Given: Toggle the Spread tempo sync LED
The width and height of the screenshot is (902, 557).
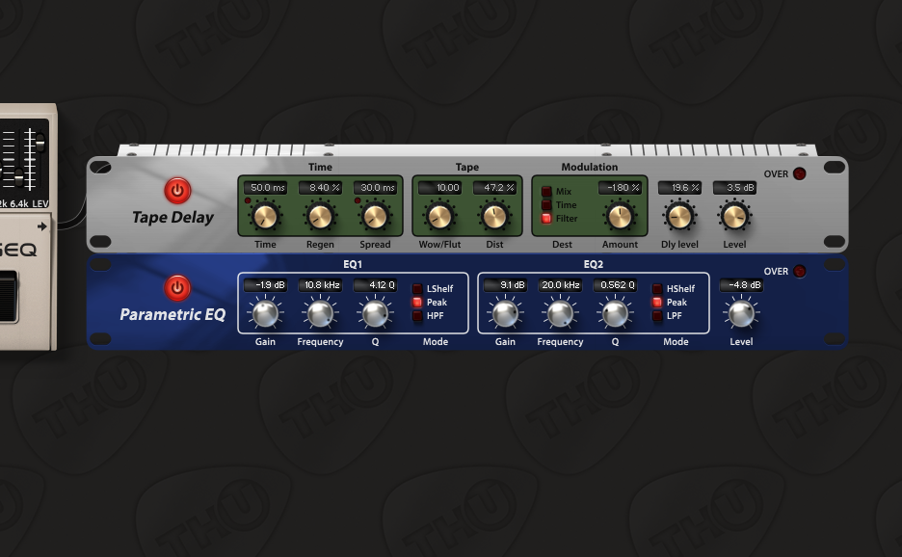Looking at the screenshot, I should (358, 200).
